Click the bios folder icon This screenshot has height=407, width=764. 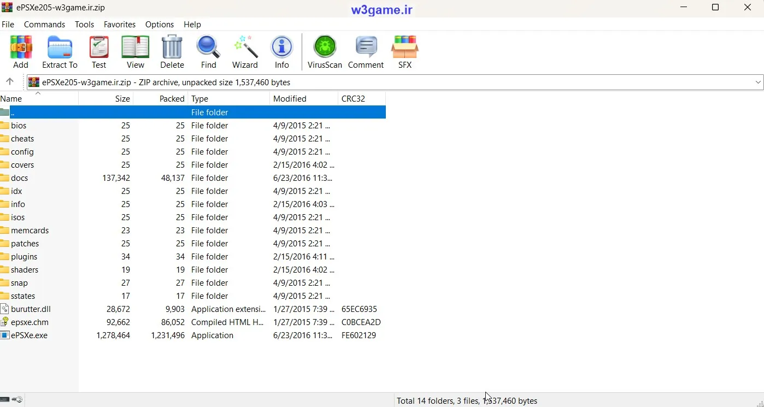(4, 125)
